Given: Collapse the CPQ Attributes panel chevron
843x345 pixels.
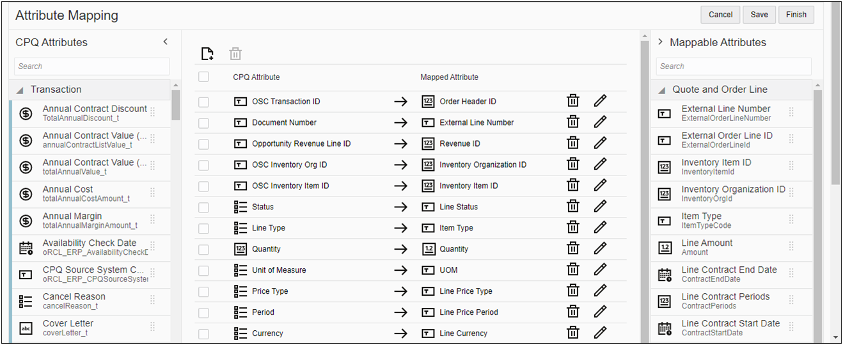Looking at the screenshot, I should (165, 42).
